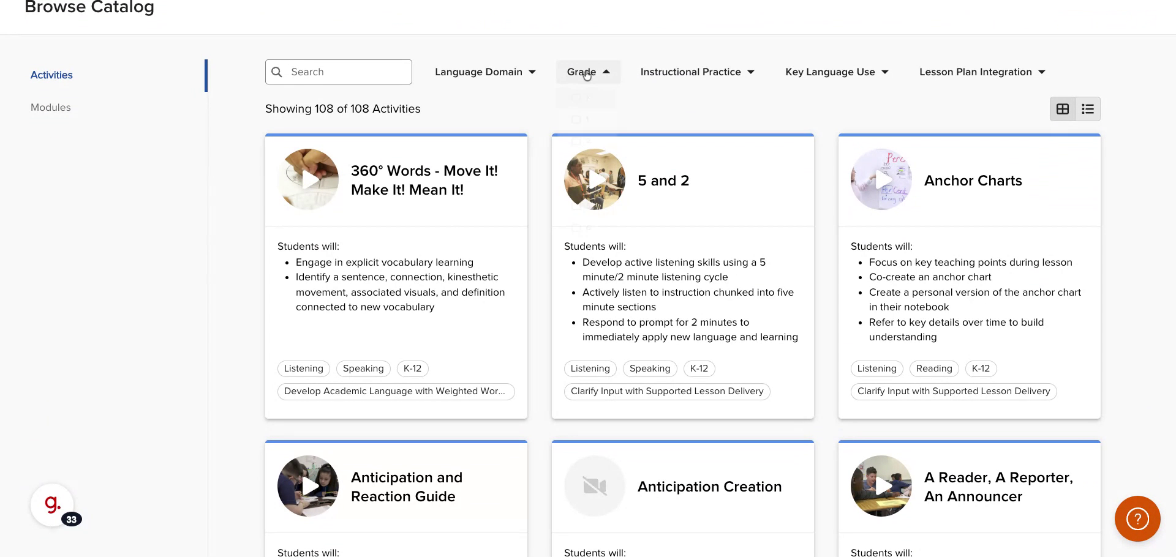Select the Activities sidebar tab
Image resolution: width=1176 pixels, height=557 pixels.
(51, 75)
